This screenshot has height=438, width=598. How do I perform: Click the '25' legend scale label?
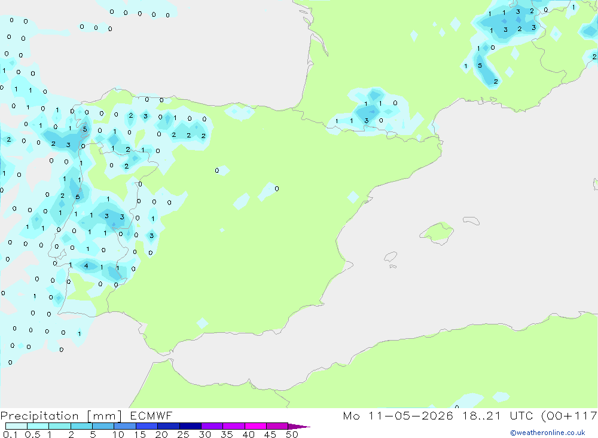coord(183,434)
